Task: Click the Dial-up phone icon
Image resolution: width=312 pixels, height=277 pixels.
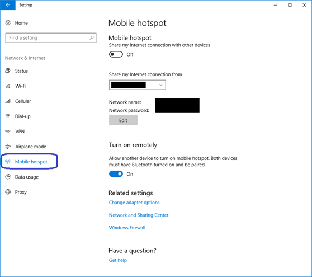Action: pos(8,116)
